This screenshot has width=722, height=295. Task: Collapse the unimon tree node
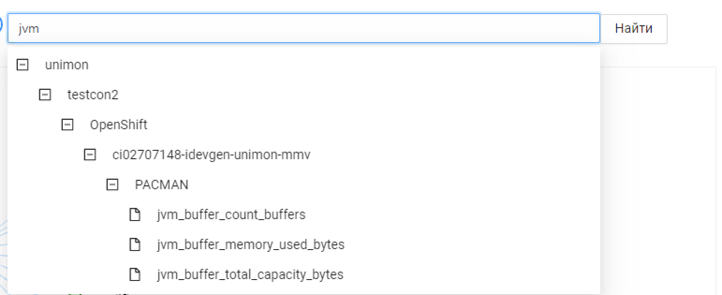point(22,65)
